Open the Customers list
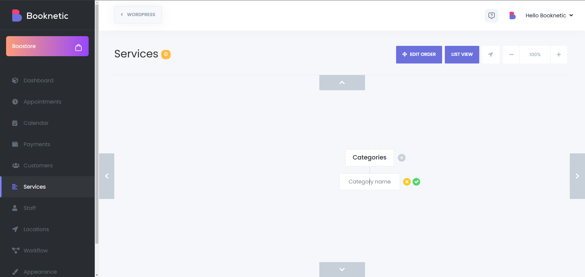This screenshot has width=585, height=277. [x=38, y=166]
